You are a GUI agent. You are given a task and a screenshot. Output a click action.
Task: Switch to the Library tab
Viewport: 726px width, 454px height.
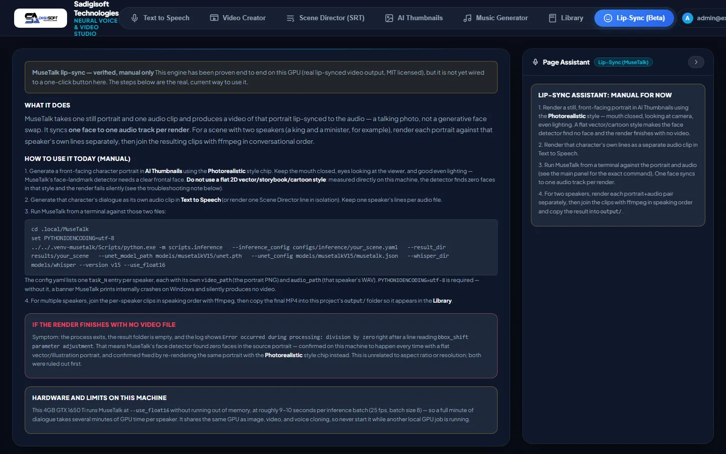click(566, 18)
